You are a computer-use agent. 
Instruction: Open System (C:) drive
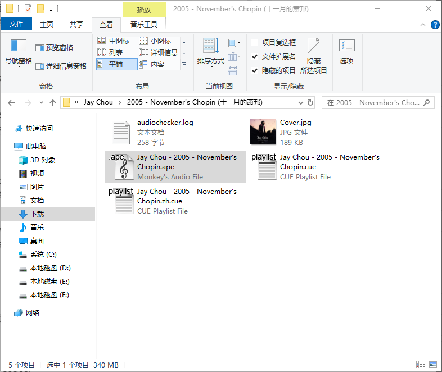click(38, 255)
